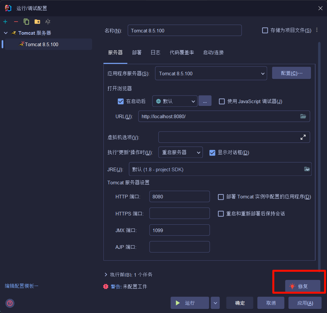327x313 pixels.
Task: Enable 存储为项目文件 checkbox
Action: pos(265,30)
